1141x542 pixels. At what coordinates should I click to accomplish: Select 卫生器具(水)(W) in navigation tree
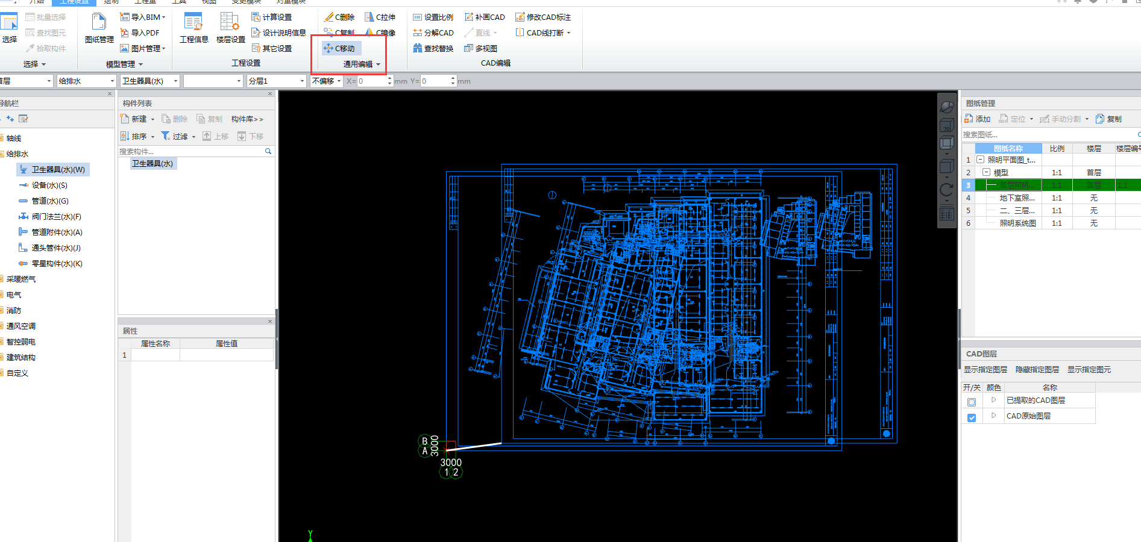pyautogui.click(x=53, y=170)
